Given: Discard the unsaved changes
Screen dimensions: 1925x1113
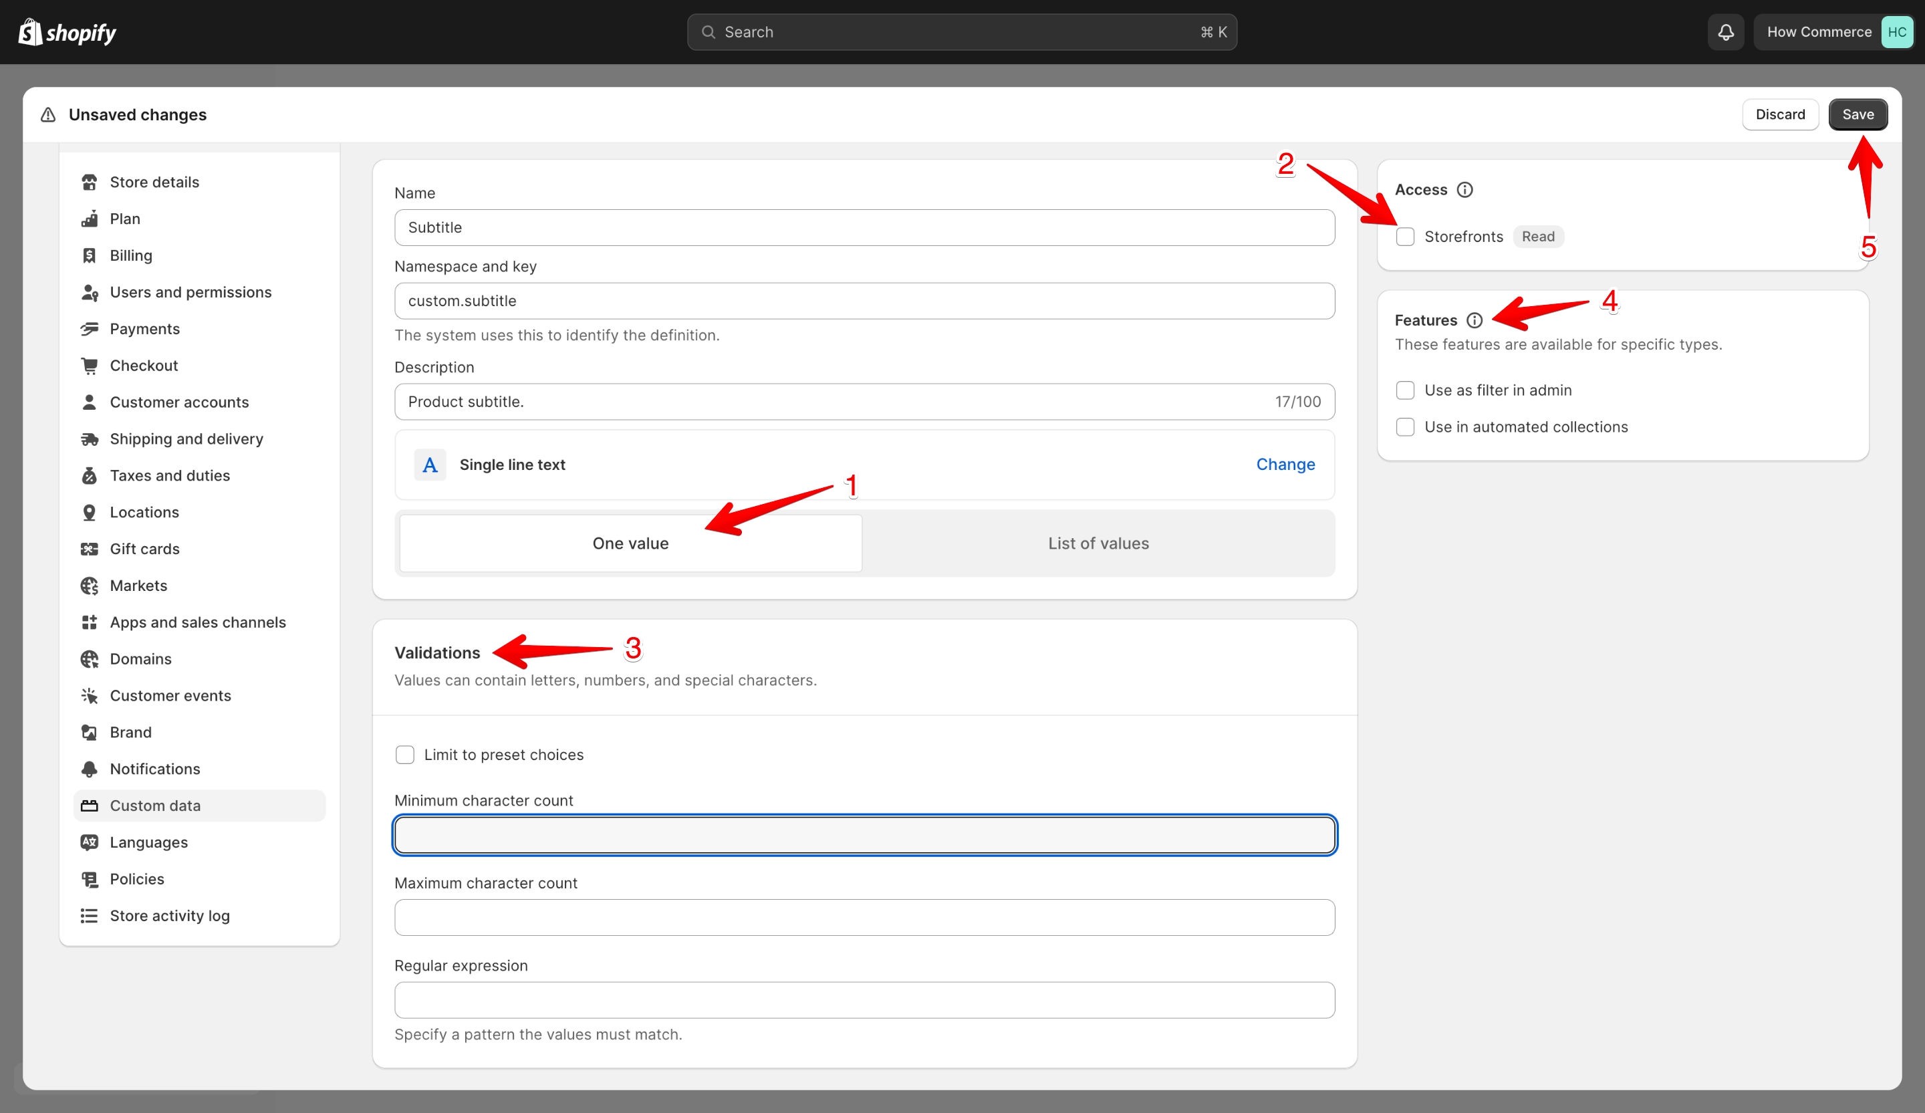Looking at the screenshot, I should [x=1780, y=114].
